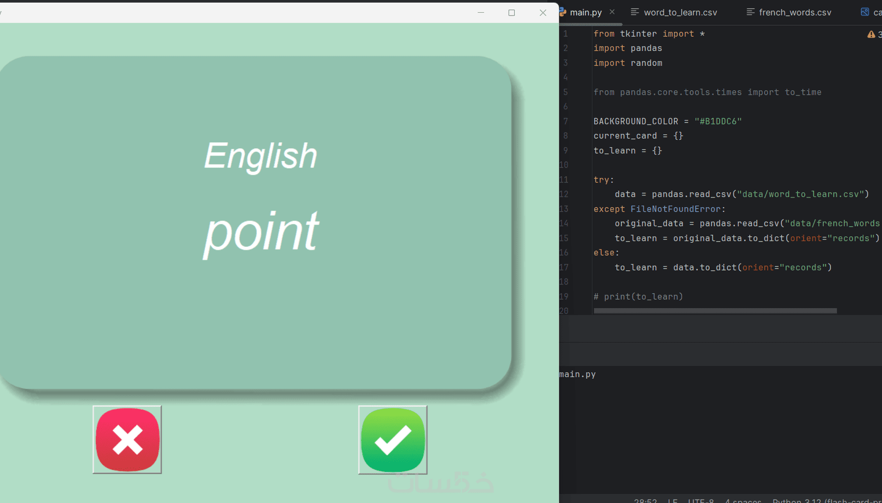Click the "current_card = {}" line
882x503 pixels.
[638, 136]
